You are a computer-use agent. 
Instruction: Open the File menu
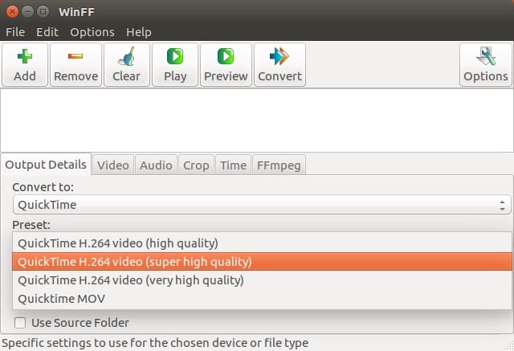click(x=15, y=32)
